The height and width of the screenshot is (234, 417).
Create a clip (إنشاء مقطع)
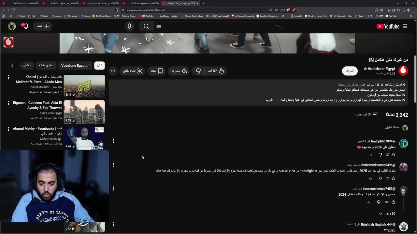133,71
